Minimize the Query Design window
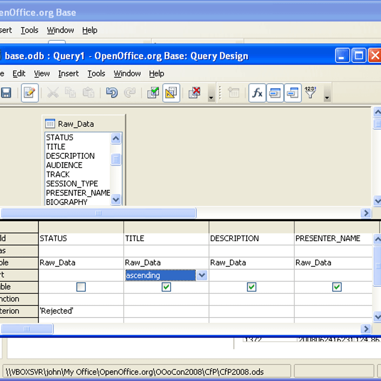Viewport: 381px width, 381px height. [342, 56]
